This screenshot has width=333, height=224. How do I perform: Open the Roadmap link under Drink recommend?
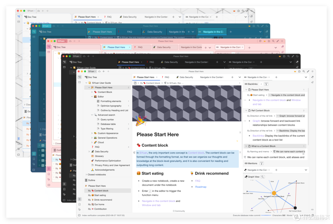tap(201, 187)
